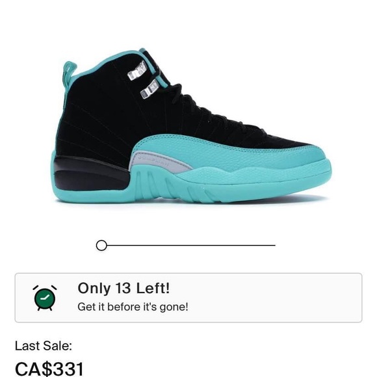Image resolution: width=377 pixels, height=377 pixels.
Task: Open the black and teal sneaker product image
Action: tap(191, 125)
